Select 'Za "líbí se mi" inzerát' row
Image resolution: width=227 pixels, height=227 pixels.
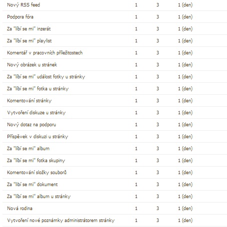point(114,29)
